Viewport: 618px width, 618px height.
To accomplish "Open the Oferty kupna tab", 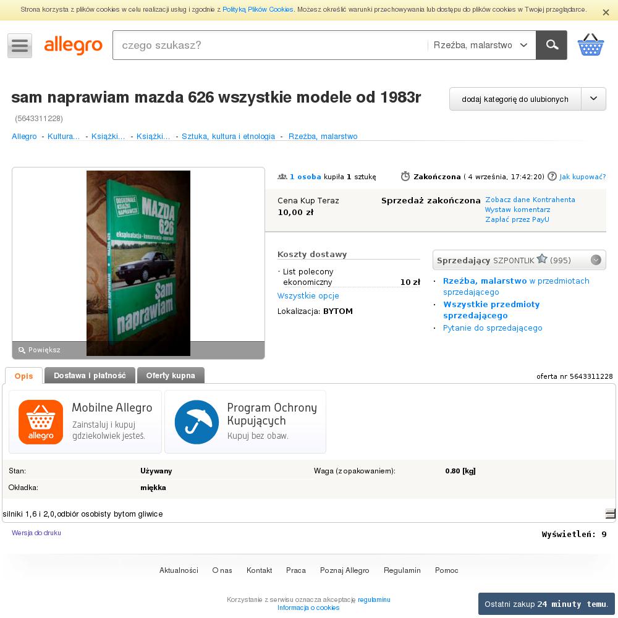I will [x=171, y=376].
